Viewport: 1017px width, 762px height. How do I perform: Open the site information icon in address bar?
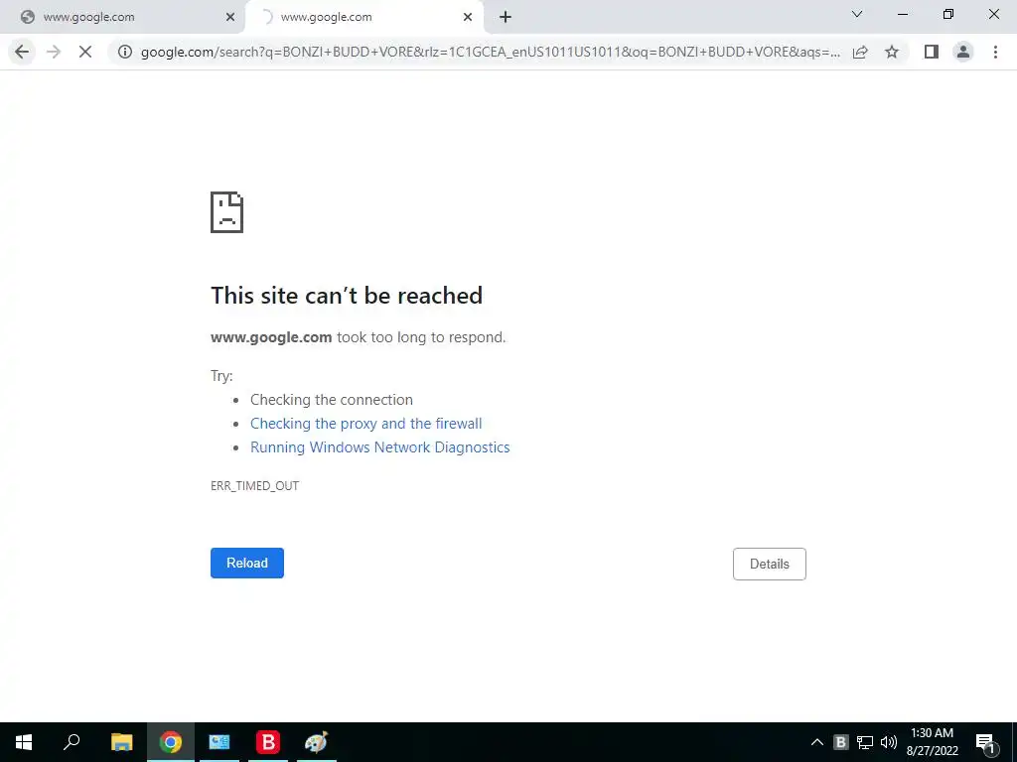click(x=125, y=52)
